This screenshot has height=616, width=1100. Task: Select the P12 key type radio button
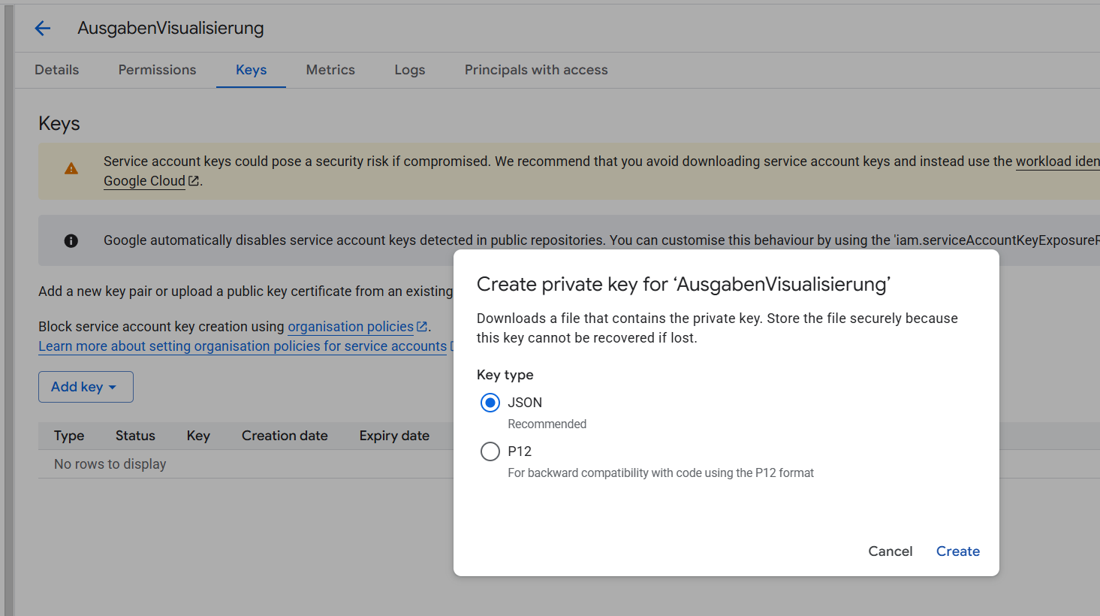[490, 451]
